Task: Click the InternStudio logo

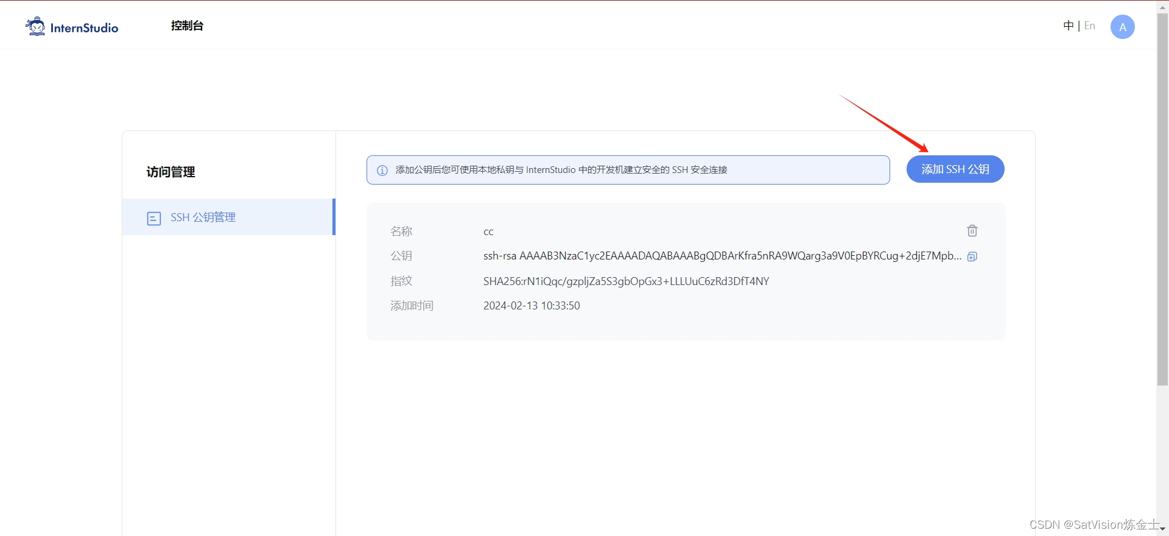Action: point(72,27)
